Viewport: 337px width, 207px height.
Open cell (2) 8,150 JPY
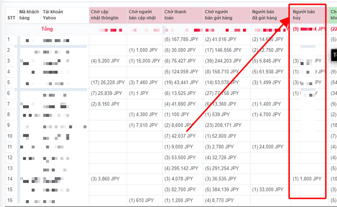105,104
